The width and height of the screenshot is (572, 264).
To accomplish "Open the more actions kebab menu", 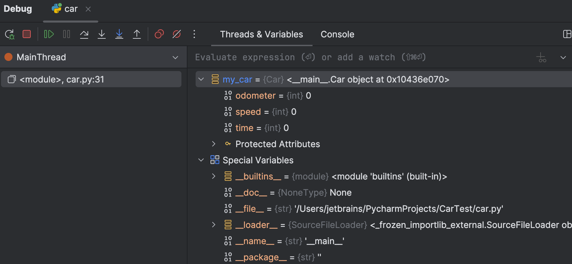I will coord(194,34).
